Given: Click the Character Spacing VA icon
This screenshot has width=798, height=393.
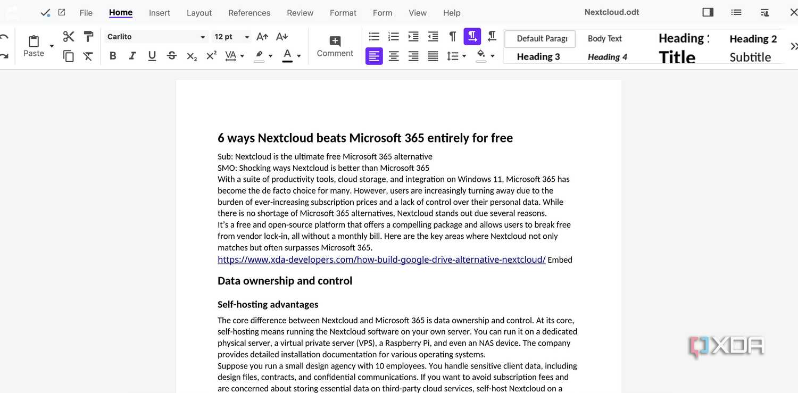Looking at the screenshot, I should [x=230, y=56].
